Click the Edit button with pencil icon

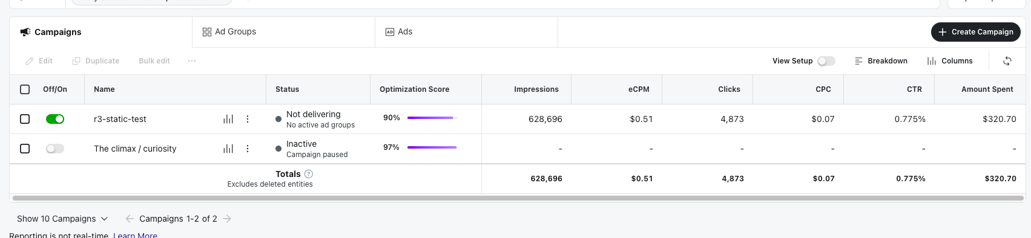point(39,61)
